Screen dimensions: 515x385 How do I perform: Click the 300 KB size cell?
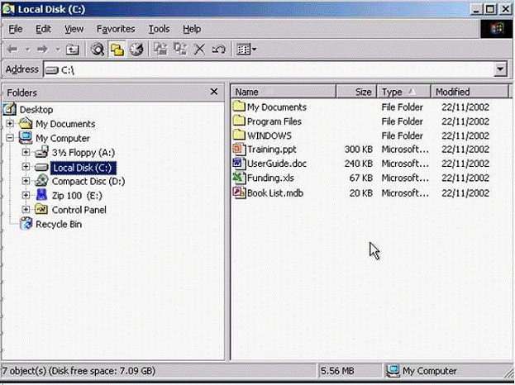[358, 150]
